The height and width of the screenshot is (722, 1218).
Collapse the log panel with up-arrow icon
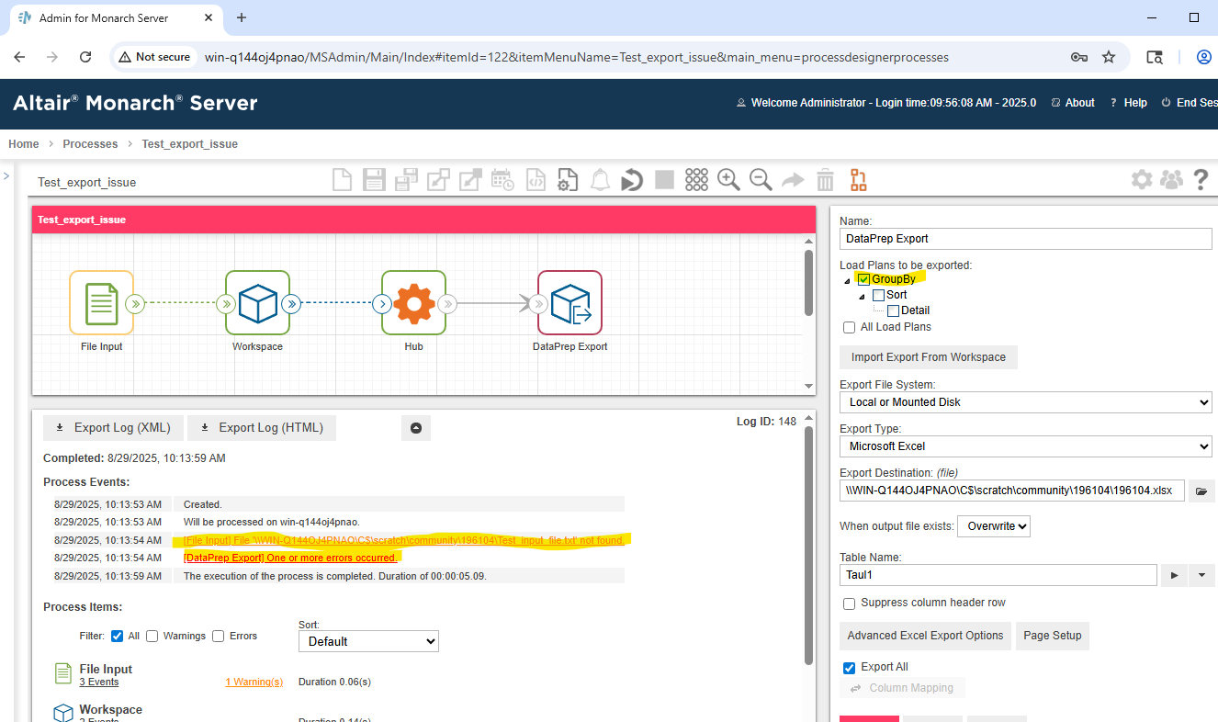(416, 428)
